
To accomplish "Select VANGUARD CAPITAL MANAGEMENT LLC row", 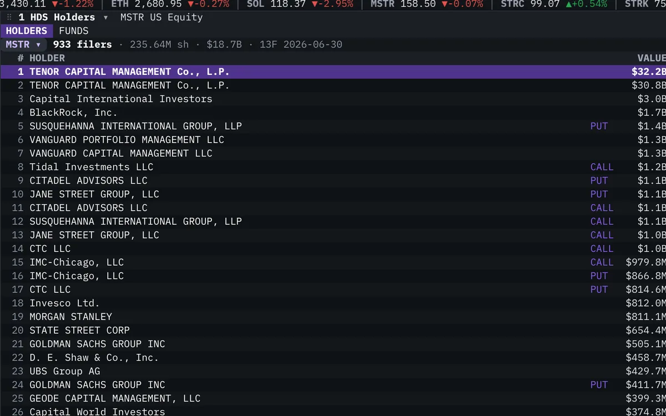I will coord(333,153).
